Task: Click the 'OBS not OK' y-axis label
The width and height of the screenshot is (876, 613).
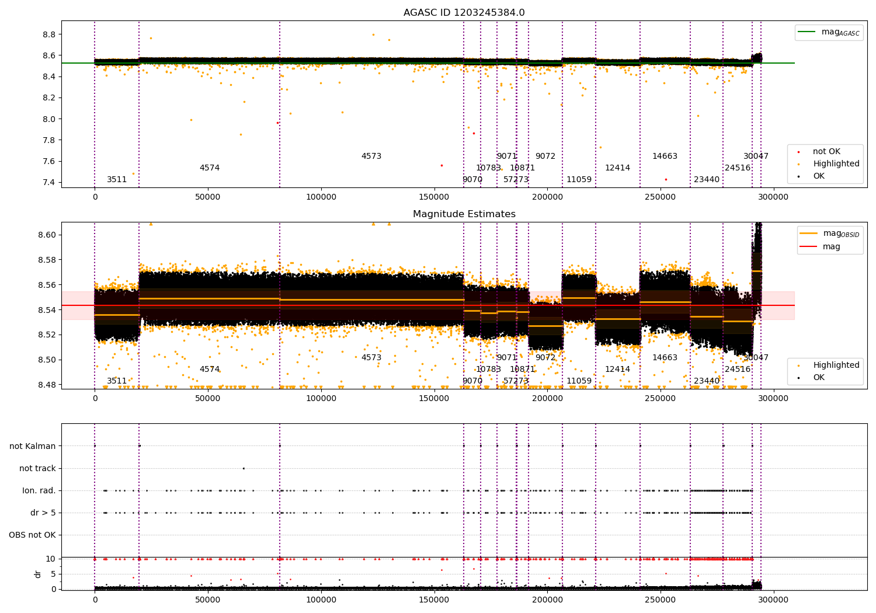Action: click(x=32, y=535)
